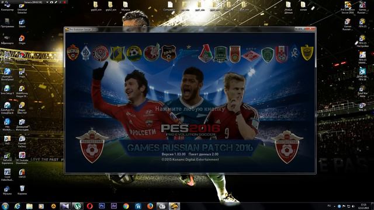Viewport: 374px width, 210px height.
Task: Open Total War Attila shortcut
Action: point(362,91)
